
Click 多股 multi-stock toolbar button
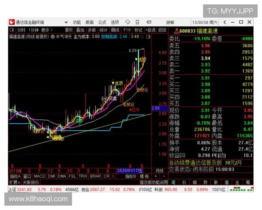[x=92, y=30]
